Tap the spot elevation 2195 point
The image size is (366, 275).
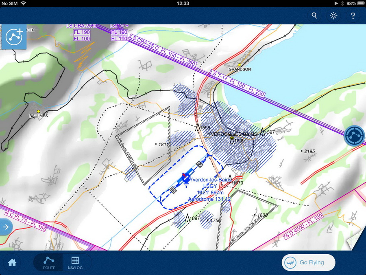(x=302, y=151)
